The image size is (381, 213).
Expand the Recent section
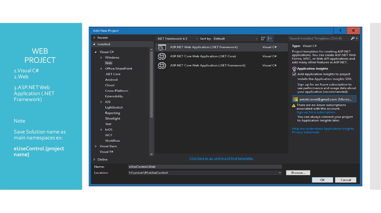point(94,37)
